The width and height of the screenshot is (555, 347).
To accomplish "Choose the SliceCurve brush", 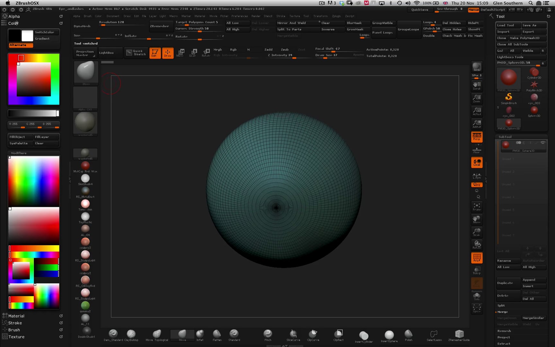I will (293, 334).
